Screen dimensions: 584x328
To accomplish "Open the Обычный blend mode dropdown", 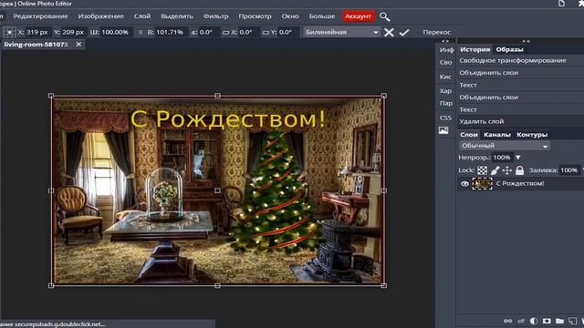I will pyautogui.click(x=505, y=146).
